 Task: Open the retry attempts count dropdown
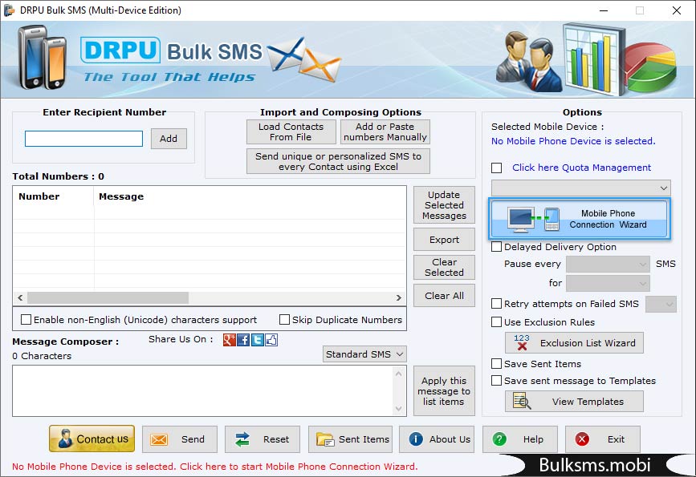tap(661, 304)
